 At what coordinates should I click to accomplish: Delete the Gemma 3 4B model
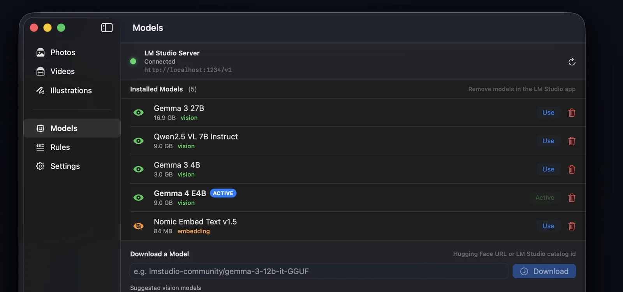(572, 169)
